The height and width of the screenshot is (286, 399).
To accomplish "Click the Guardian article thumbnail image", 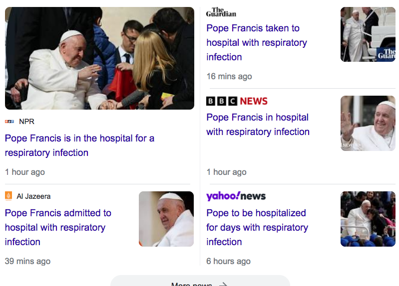I will point(368,34).
